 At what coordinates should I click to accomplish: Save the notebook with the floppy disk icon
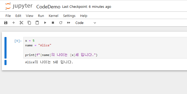click(x=6, y=23)
